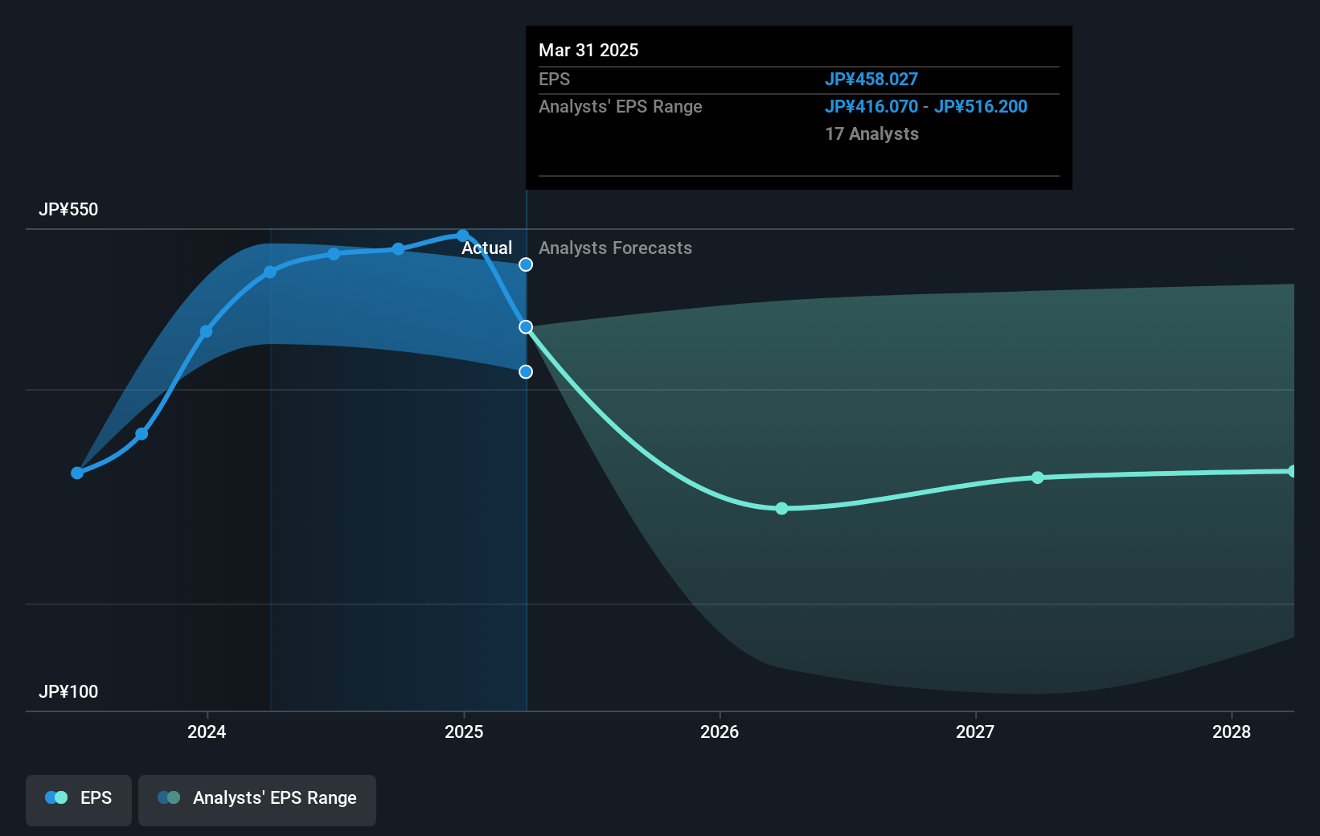Toggle the EPS legend button
Viewport: 1320px width, 836px height.
tap(79, 800)
